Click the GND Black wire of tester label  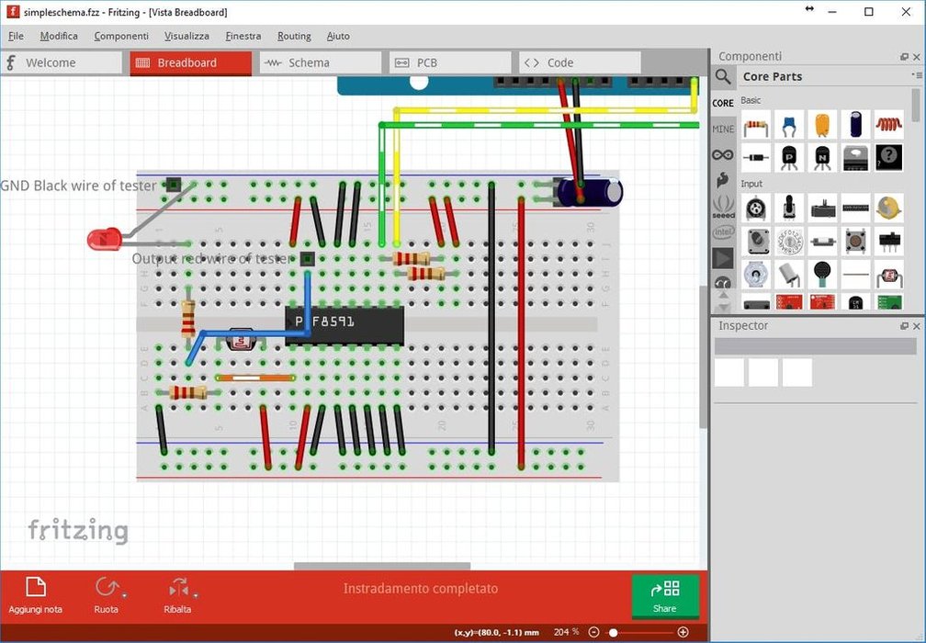[x=79, y=186]
